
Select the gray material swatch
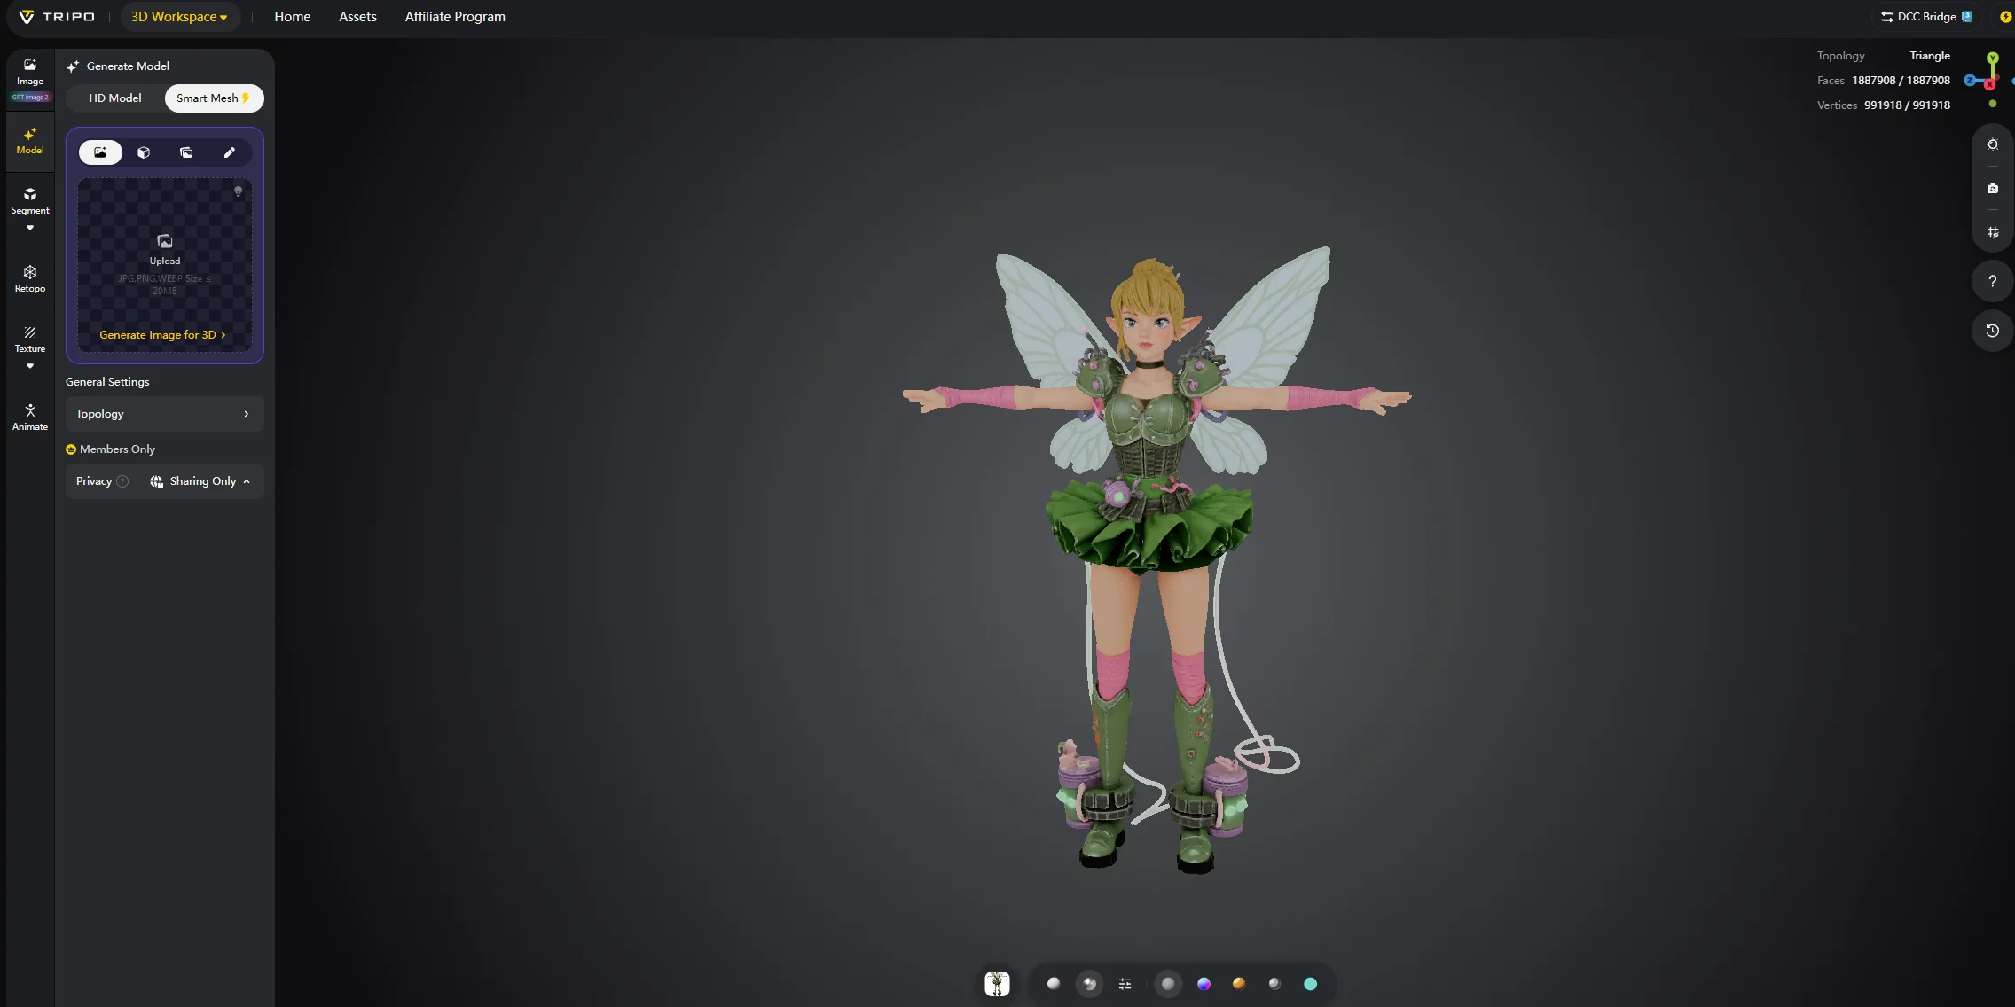[x=1168, y=984]
